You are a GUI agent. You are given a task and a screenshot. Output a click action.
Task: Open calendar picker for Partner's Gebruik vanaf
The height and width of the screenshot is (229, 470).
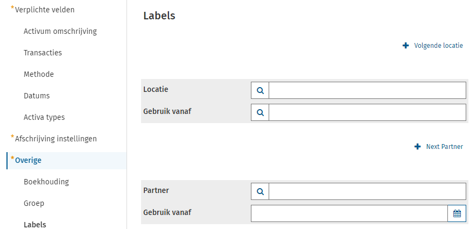457,213
